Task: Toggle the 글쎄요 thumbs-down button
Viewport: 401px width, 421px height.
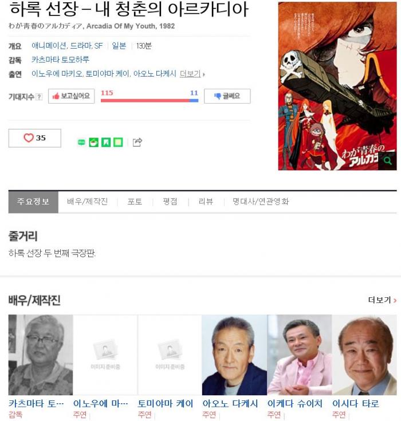Action: click(x=227, y=96)
